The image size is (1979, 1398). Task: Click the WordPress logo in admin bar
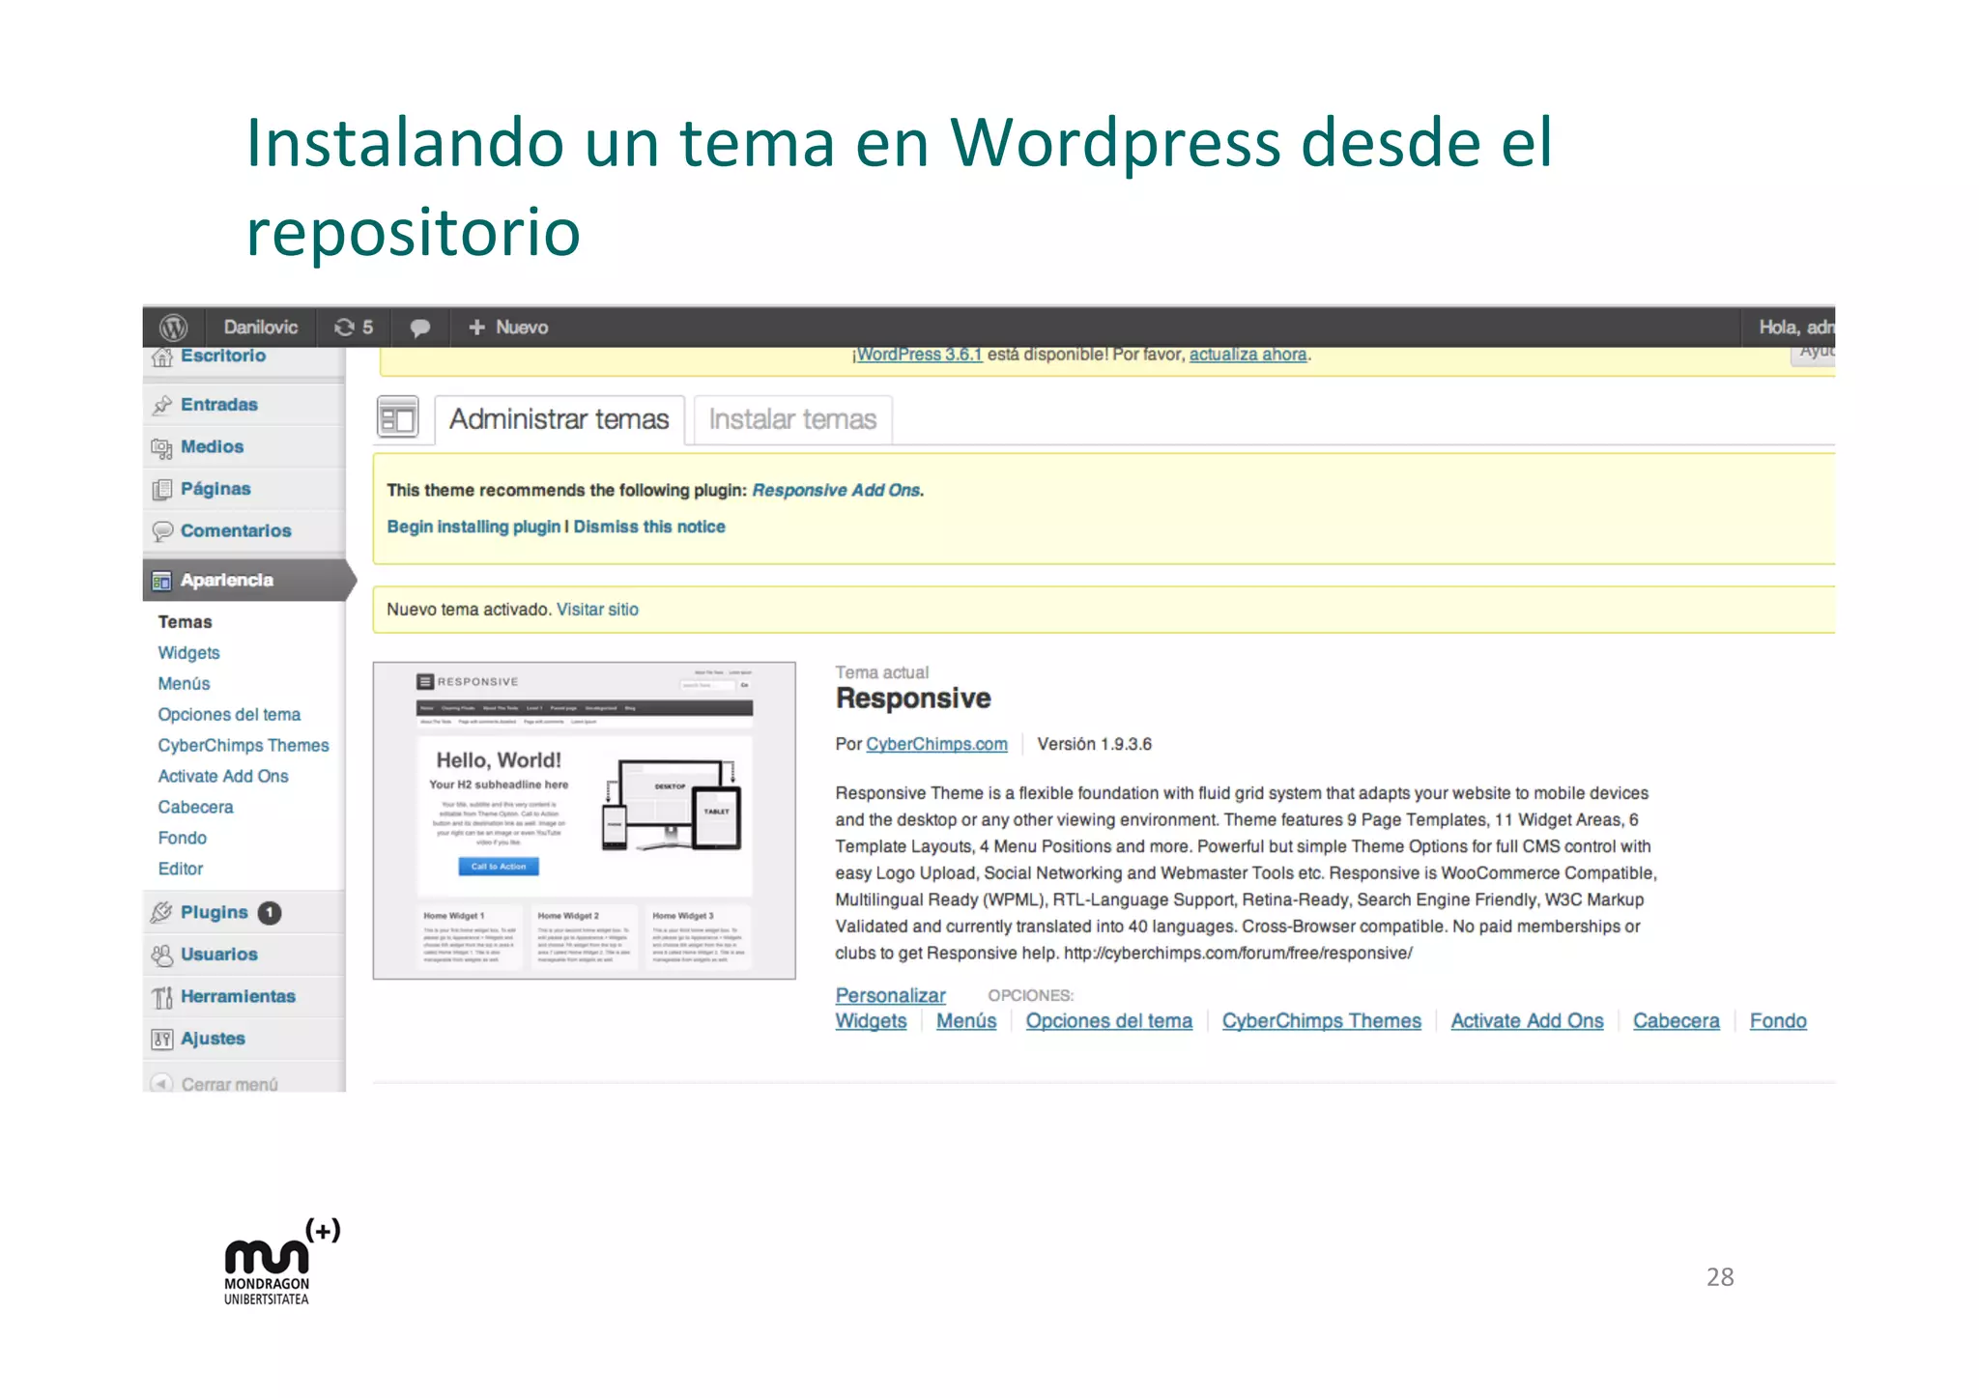coord(173,328)
